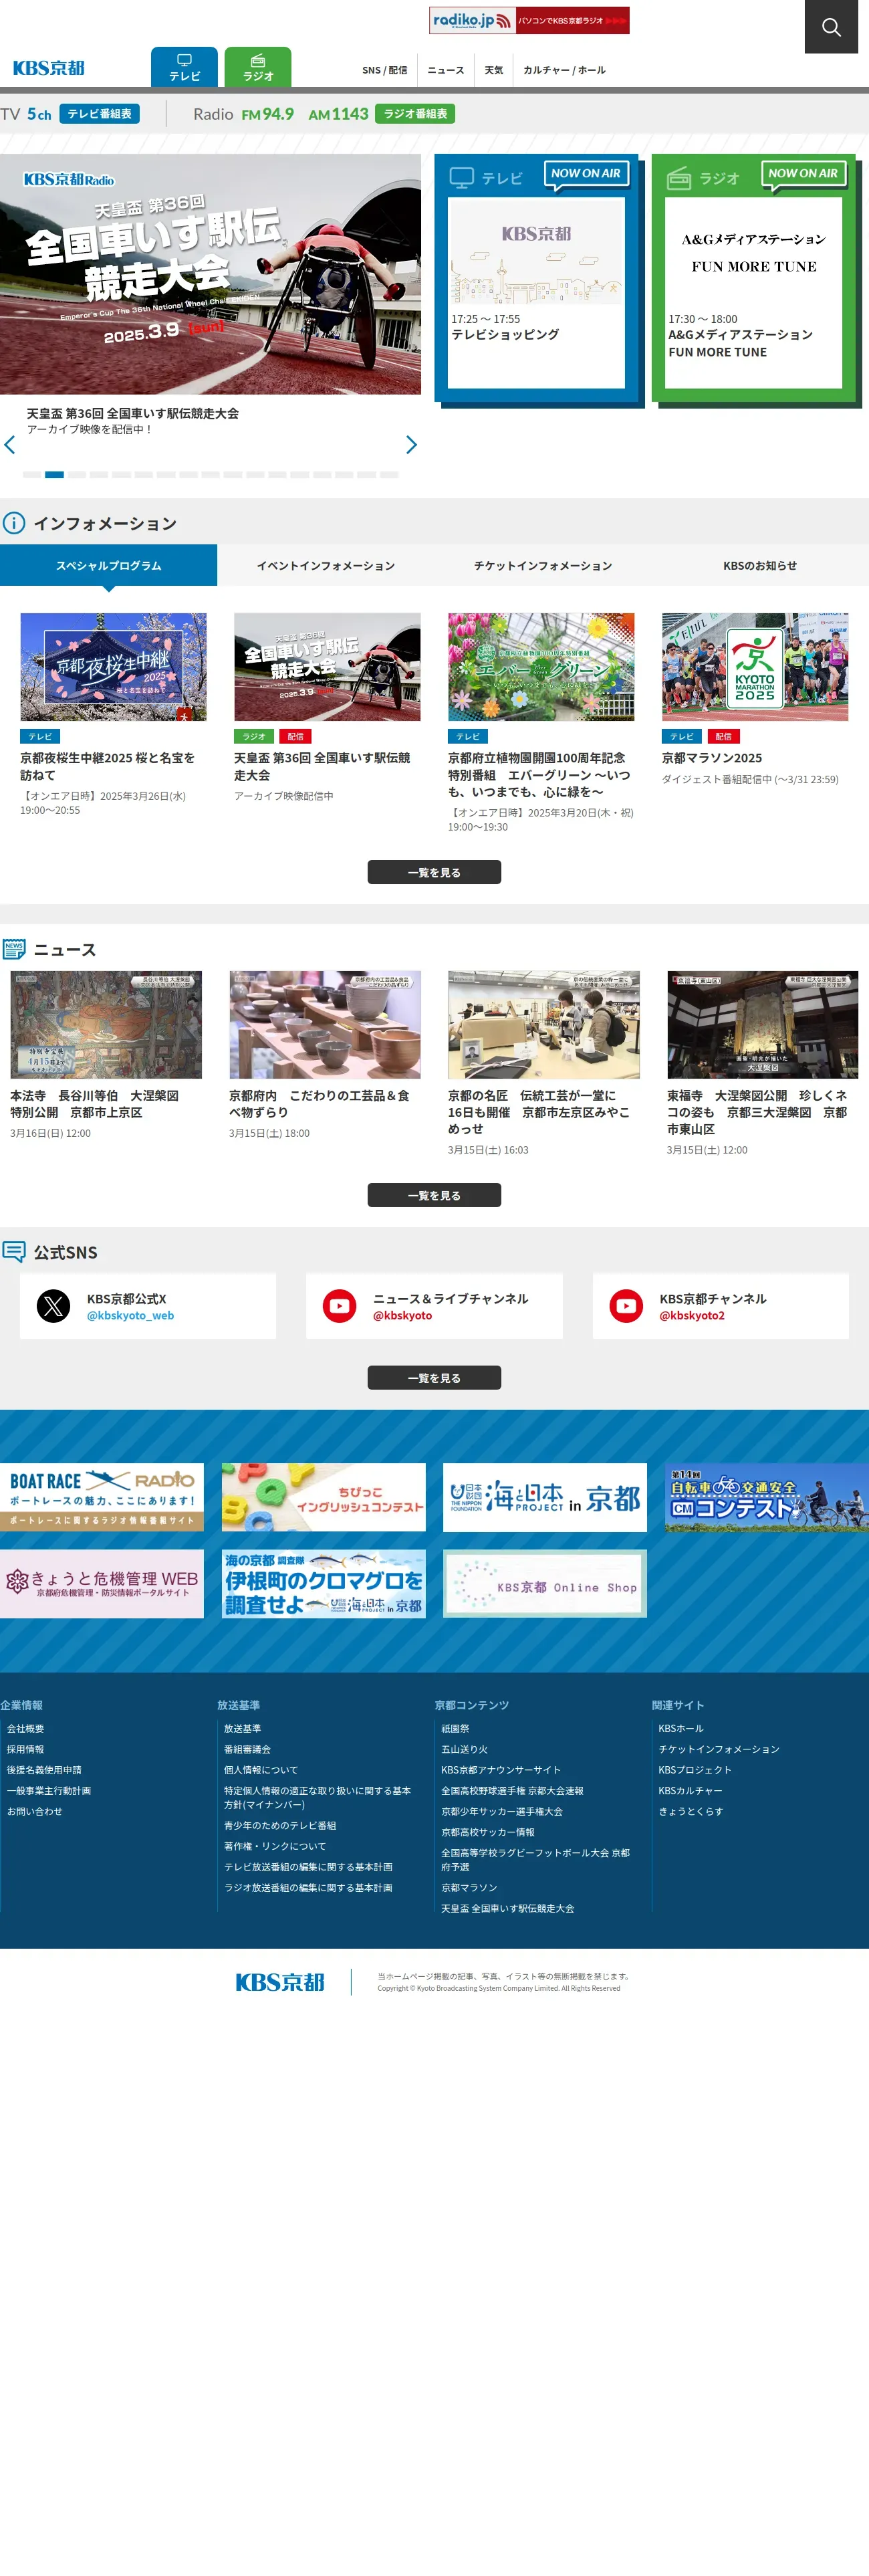Open the 天気 menu item
This screenshot has height=2576, width=869.
click(x=493, y=70)
